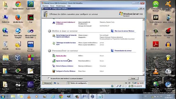This screenshot has width=176, height=99.
Task: Click the guest system tray clock showing 12:34
Action: tap(142, 83)
